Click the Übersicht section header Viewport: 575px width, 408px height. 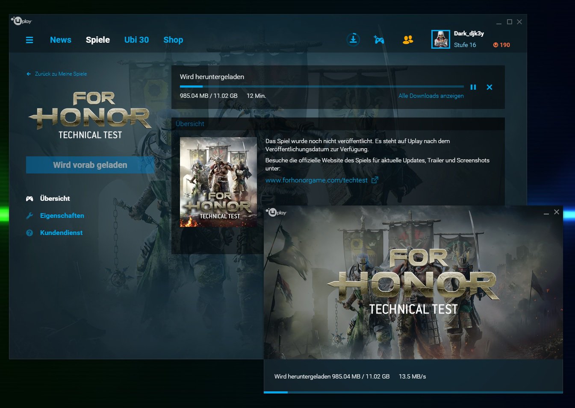coord(190,124)
